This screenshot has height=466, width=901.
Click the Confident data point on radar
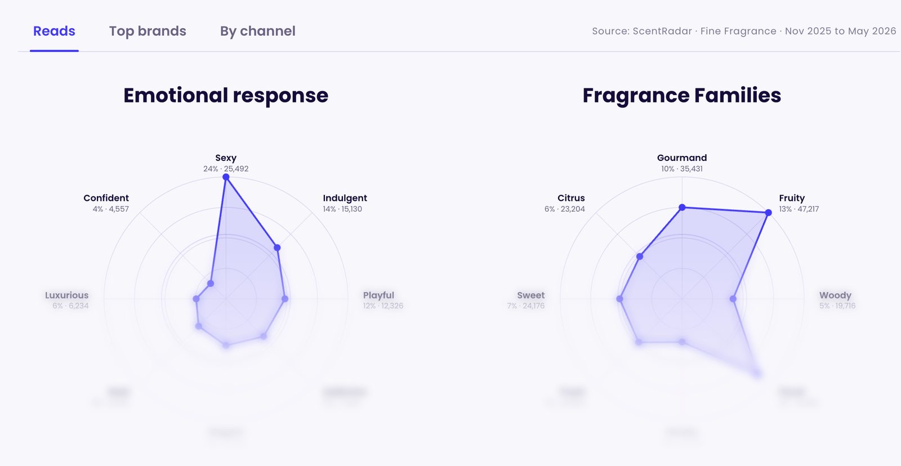pyautogui.click(x=211, y=284)
